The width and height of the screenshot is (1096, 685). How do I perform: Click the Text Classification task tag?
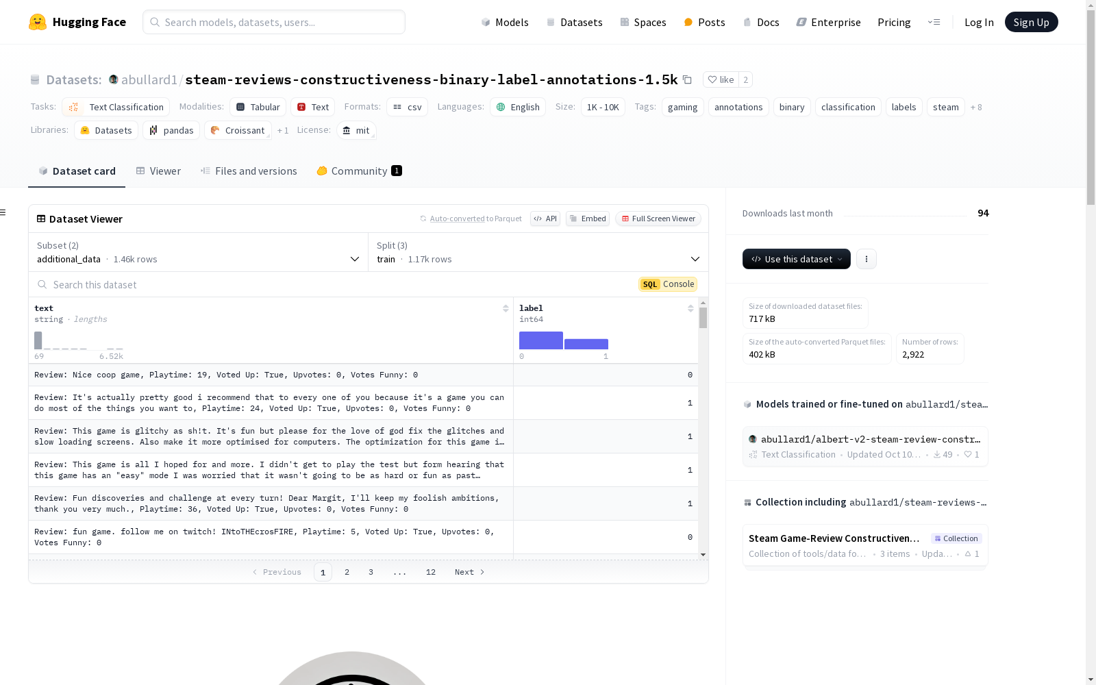point(116,107)
